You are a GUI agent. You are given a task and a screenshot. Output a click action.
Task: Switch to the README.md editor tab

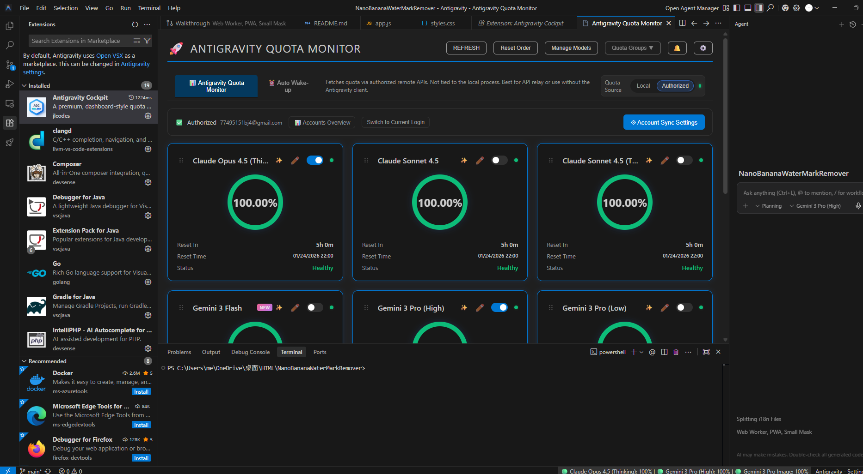point(330,23)
